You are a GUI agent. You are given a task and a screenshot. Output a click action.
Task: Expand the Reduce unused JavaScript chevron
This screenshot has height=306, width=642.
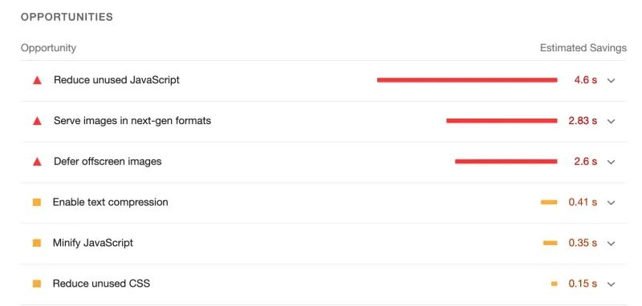[x=611, y=80]
